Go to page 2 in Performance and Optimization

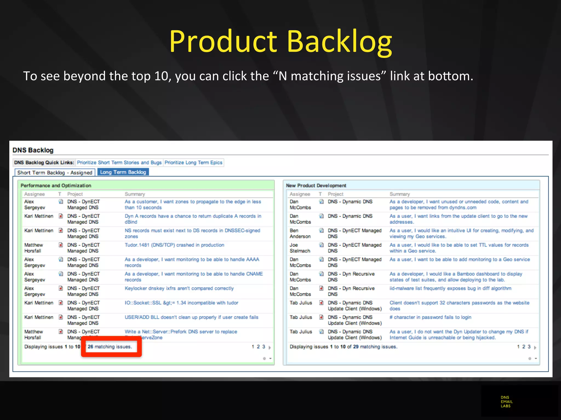tap(258, 347)
